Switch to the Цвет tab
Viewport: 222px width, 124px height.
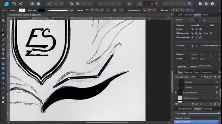pos(180,14)
